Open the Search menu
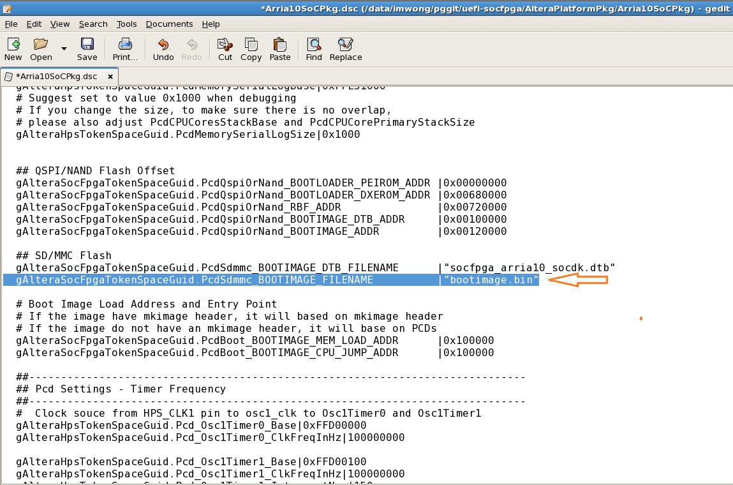Screen dimensions: 733x485 coord(93,24)
